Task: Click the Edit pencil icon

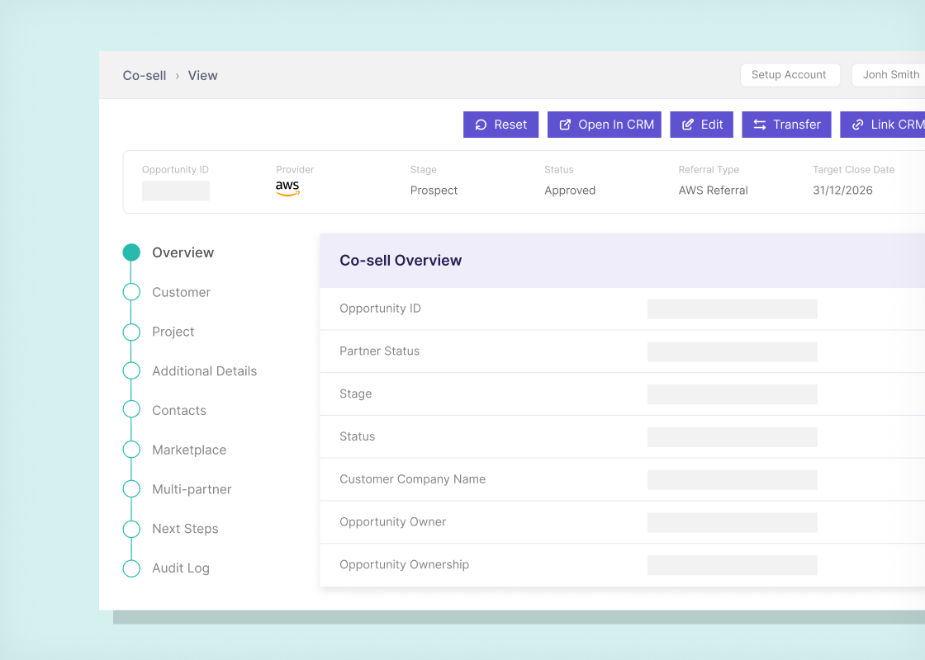Action: 688,125
